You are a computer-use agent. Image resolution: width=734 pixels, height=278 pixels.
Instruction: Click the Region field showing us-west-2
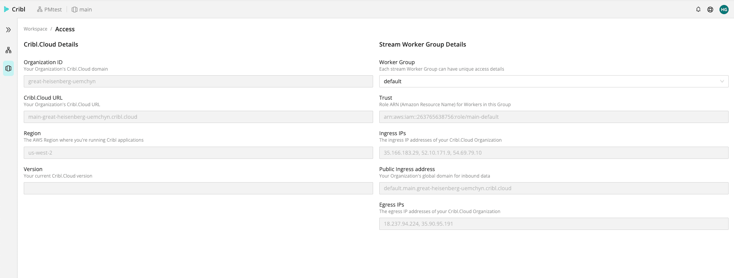click(198, 153)
